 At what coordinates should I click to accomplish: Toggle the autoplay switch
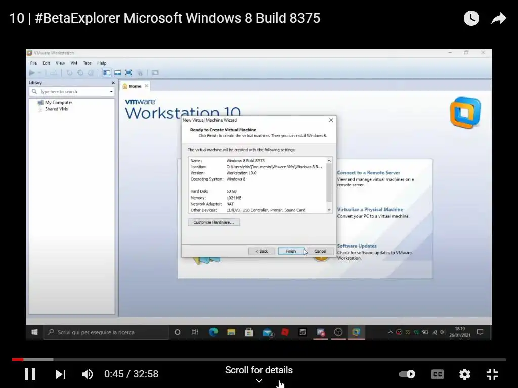click(x=407, y=374)
